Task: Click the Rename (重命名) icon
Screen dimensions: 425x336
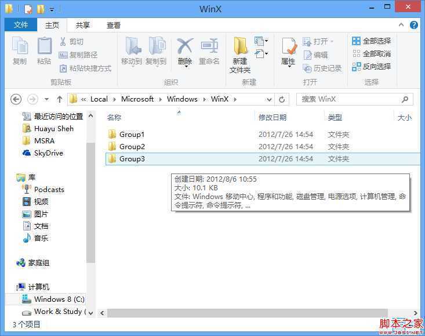Action: pos(209,46)
